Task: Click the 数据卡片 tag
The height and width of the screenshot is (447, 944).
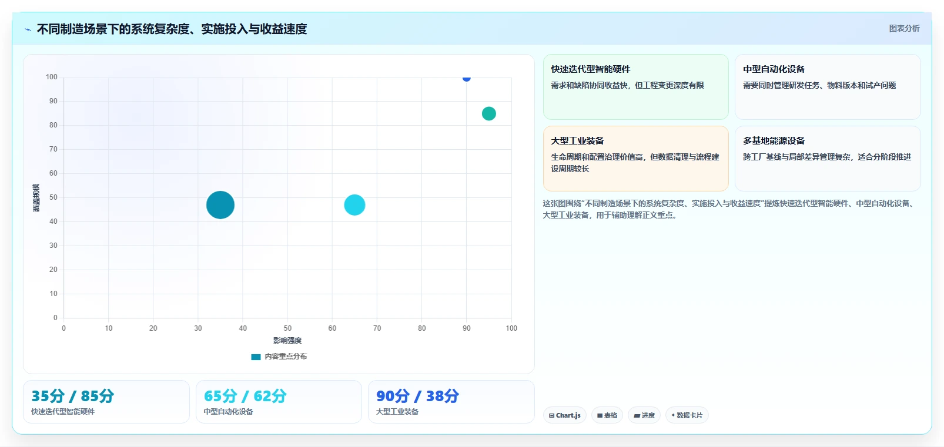Action: pos(687,415)
